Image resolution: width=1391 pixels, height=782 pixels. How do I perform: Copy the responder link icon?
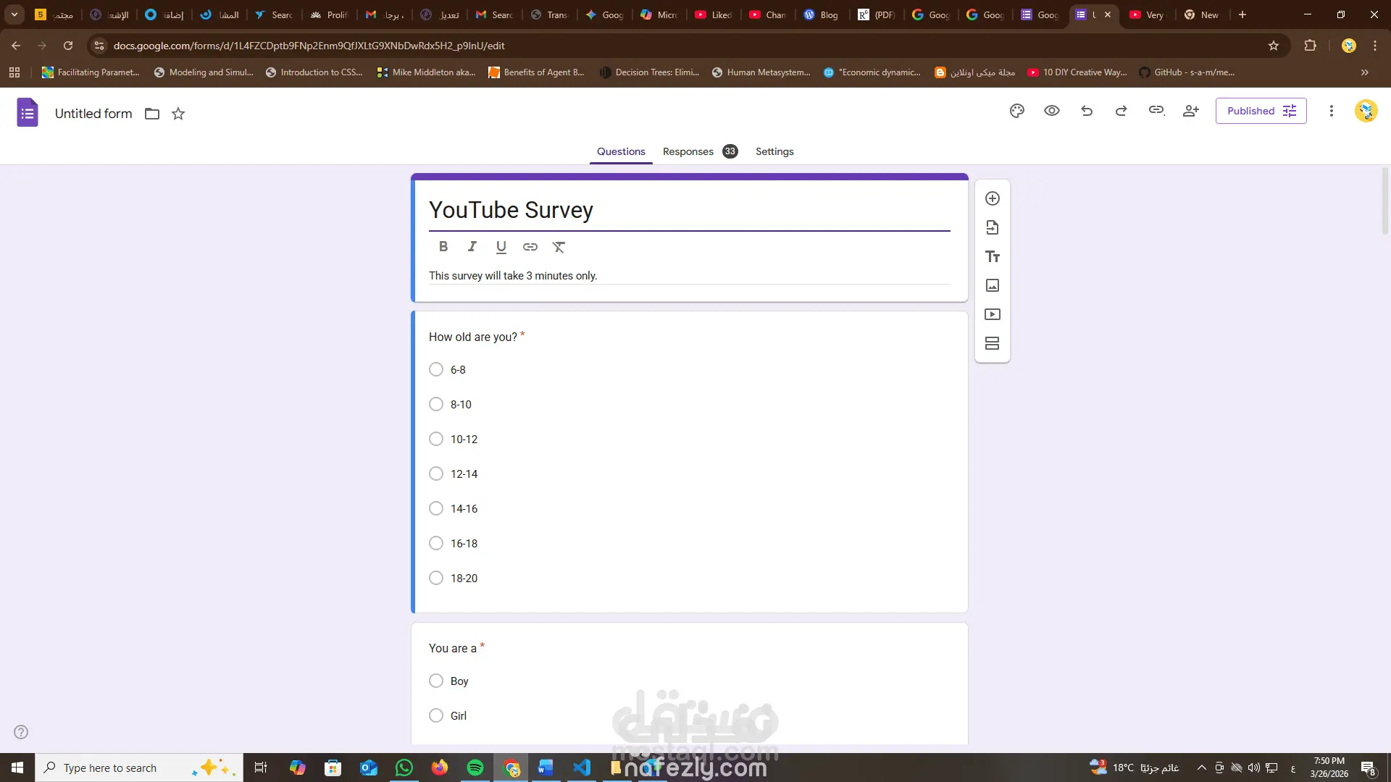(x=1156, y=111)
